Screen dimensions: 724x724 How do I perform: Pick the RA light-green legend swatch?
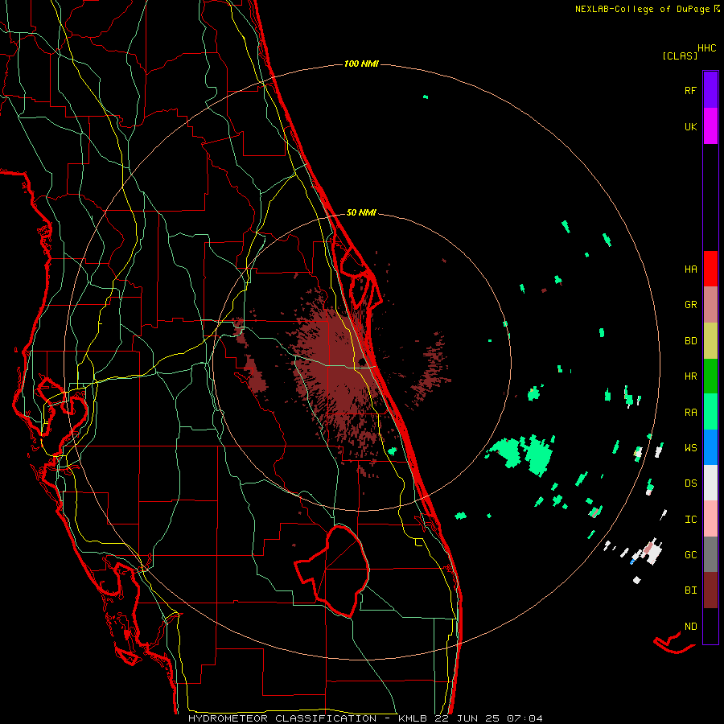click(710, 412)
